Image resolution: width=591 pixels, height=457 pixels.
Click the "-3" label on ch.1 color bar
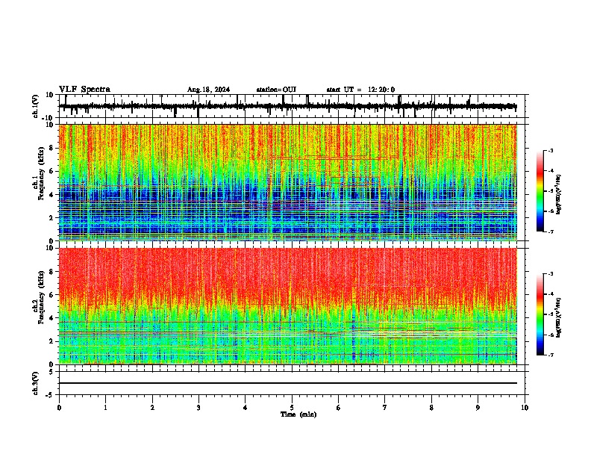tap(551, 150)
